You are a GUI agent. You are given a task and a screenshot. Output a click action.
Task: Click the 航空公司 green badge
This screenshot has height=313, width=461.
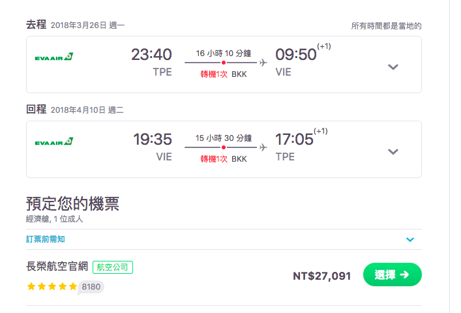click(x=113, y=267)
